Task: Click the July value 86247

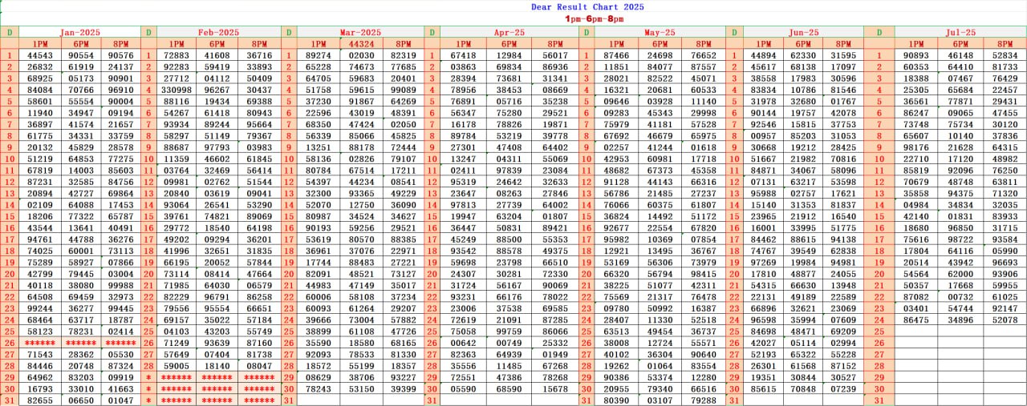Action: [x=916, y=114]
